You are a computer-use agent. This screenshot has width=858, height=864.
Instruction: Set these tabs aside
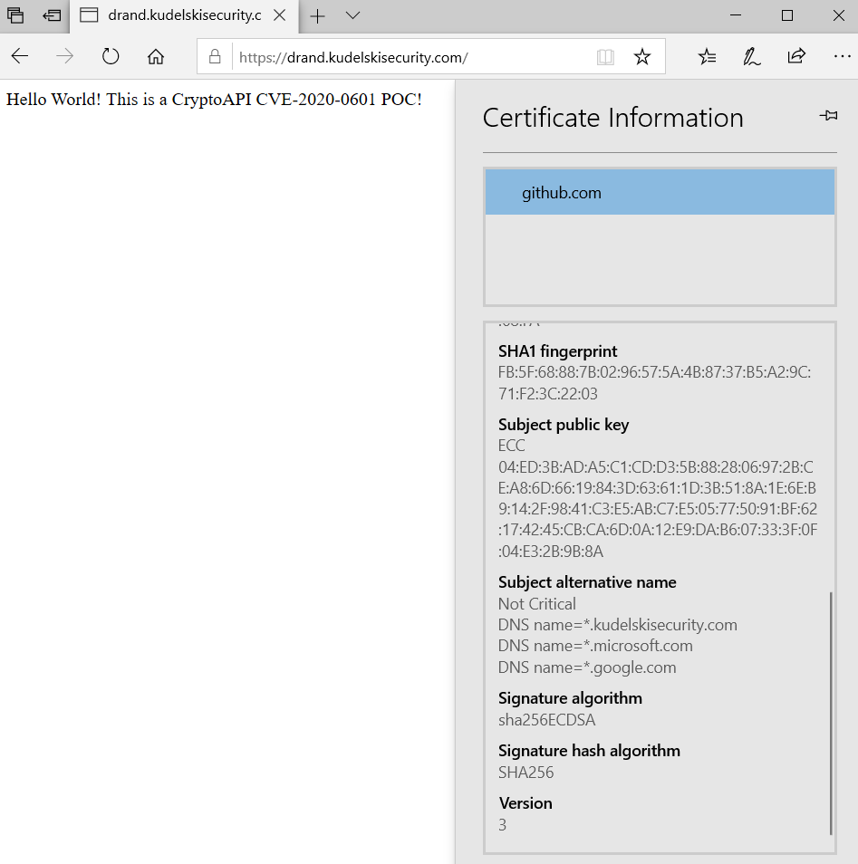[52, 15]
